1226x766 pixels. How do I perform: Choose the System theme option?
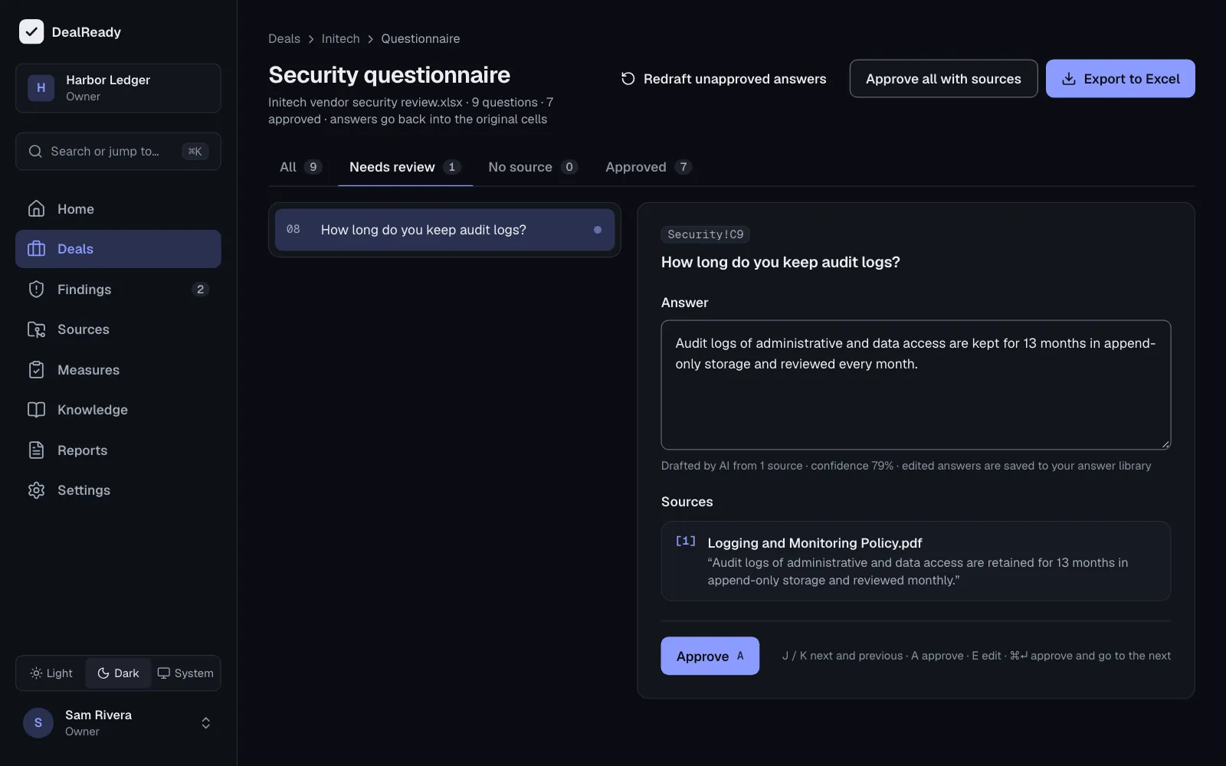coord(185,673)
